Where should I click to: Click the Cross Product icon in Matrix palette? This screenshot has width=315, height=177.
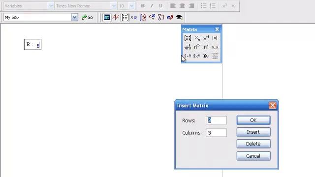click(197, 56)
